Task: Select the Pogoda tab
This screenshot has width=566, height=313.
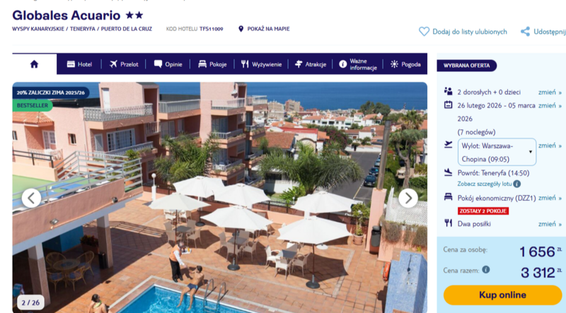Action: pos(405,64)
